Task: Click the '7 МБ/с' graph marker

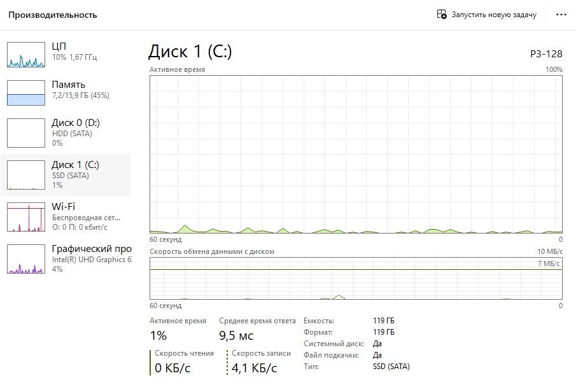Action: pyautogui.click(x=549, y=263)
